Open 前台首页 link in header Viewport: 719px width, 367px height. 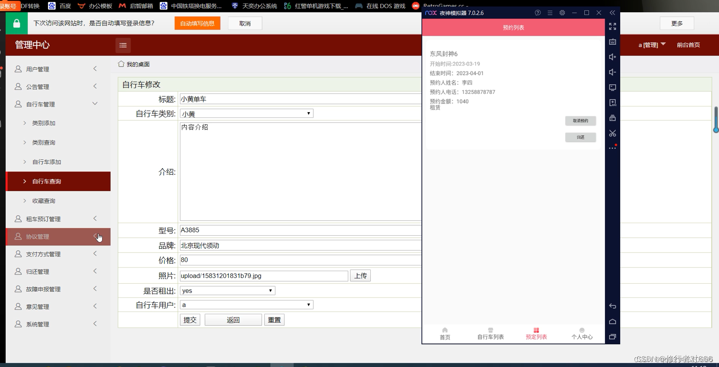pyautogui.click(x=688, y=45)
